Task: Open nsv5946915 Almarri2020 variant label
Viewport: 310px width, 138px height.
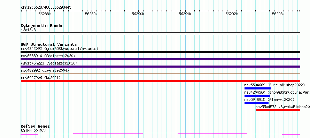Action: click(x=269, y=100)
